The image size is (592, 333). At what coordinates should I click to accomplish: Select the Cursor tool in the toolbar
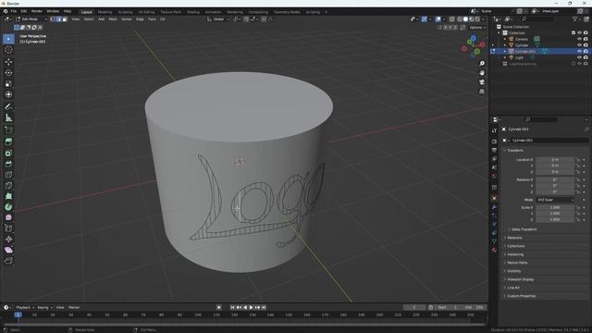pyautogui.click(x=8, y=50)
